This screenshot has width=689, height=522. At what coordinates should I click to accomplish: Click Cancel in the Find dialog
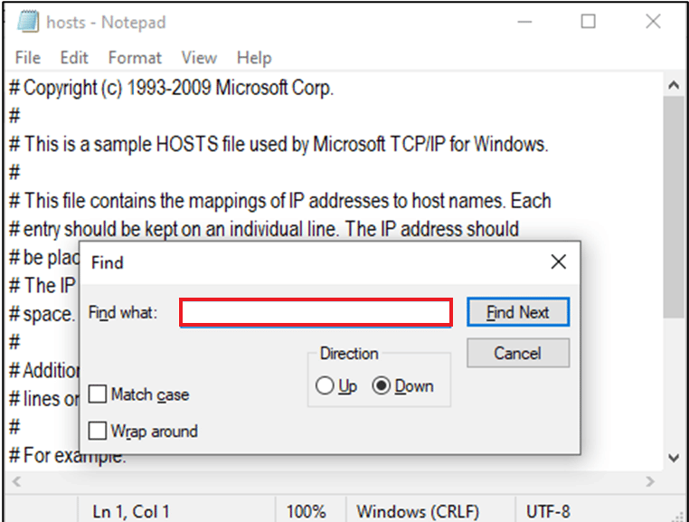(x=518, y=353)
